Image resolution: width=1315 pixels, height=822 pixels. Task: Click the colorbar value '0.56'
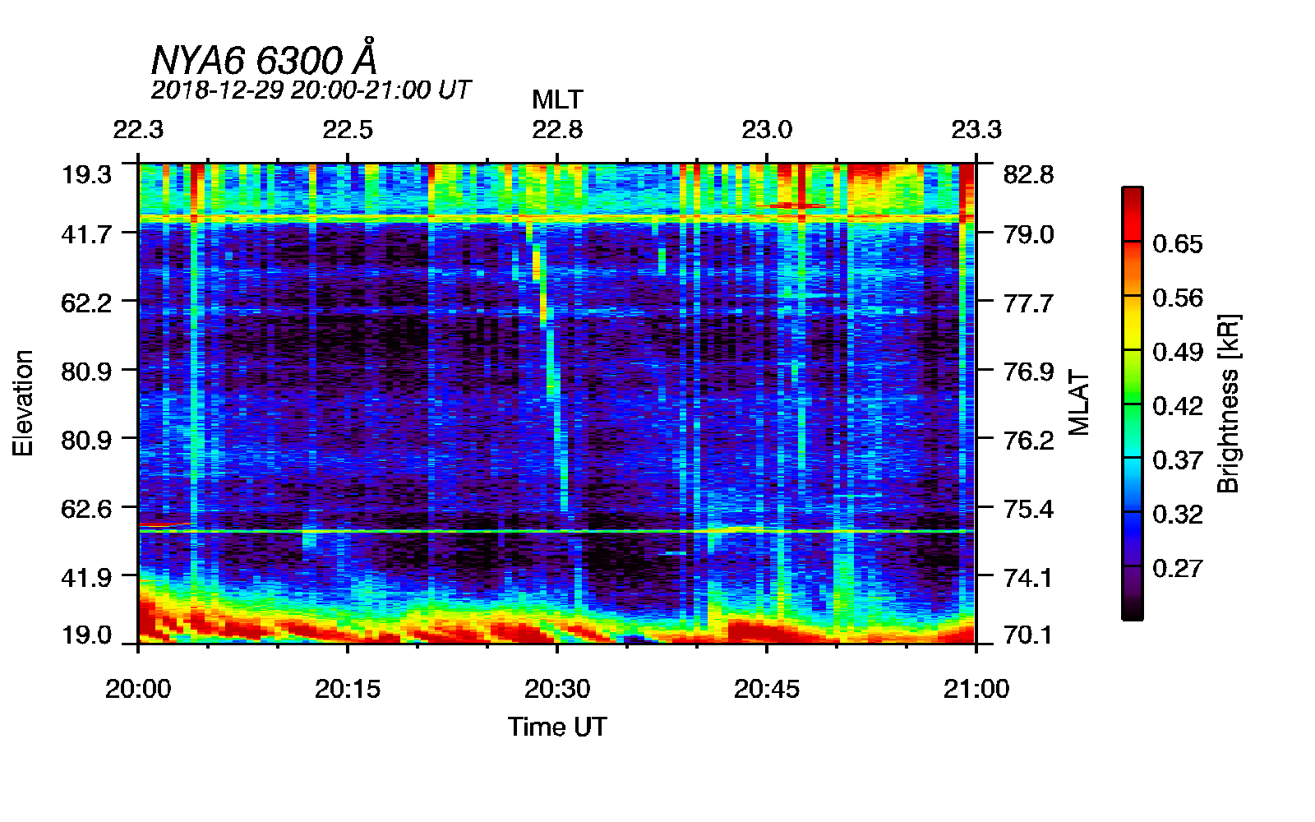coord(1178,298)
